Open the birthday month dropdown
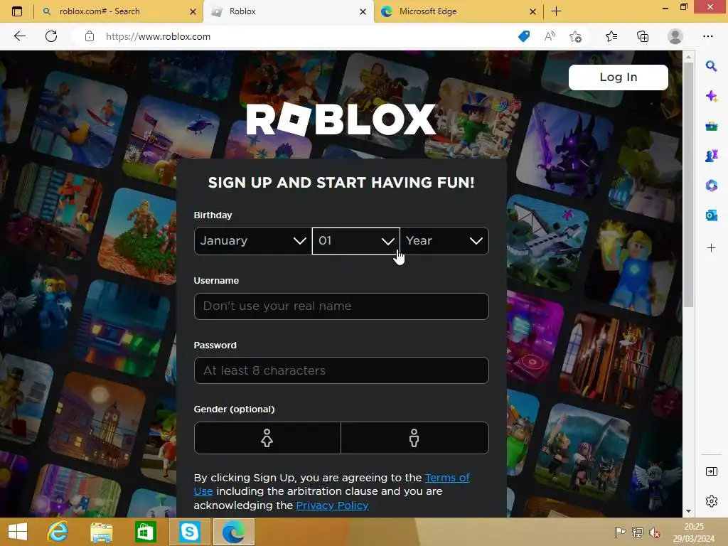Image resolution: width=728 pixels, height=546 pixels. (x=253, y=240)
